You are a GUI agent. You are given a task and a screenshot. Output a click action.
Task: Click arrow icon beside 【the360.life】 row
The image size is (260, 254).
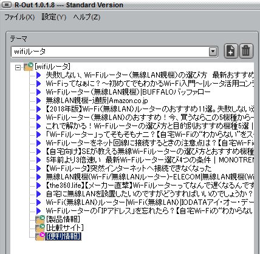pos(38,185)
